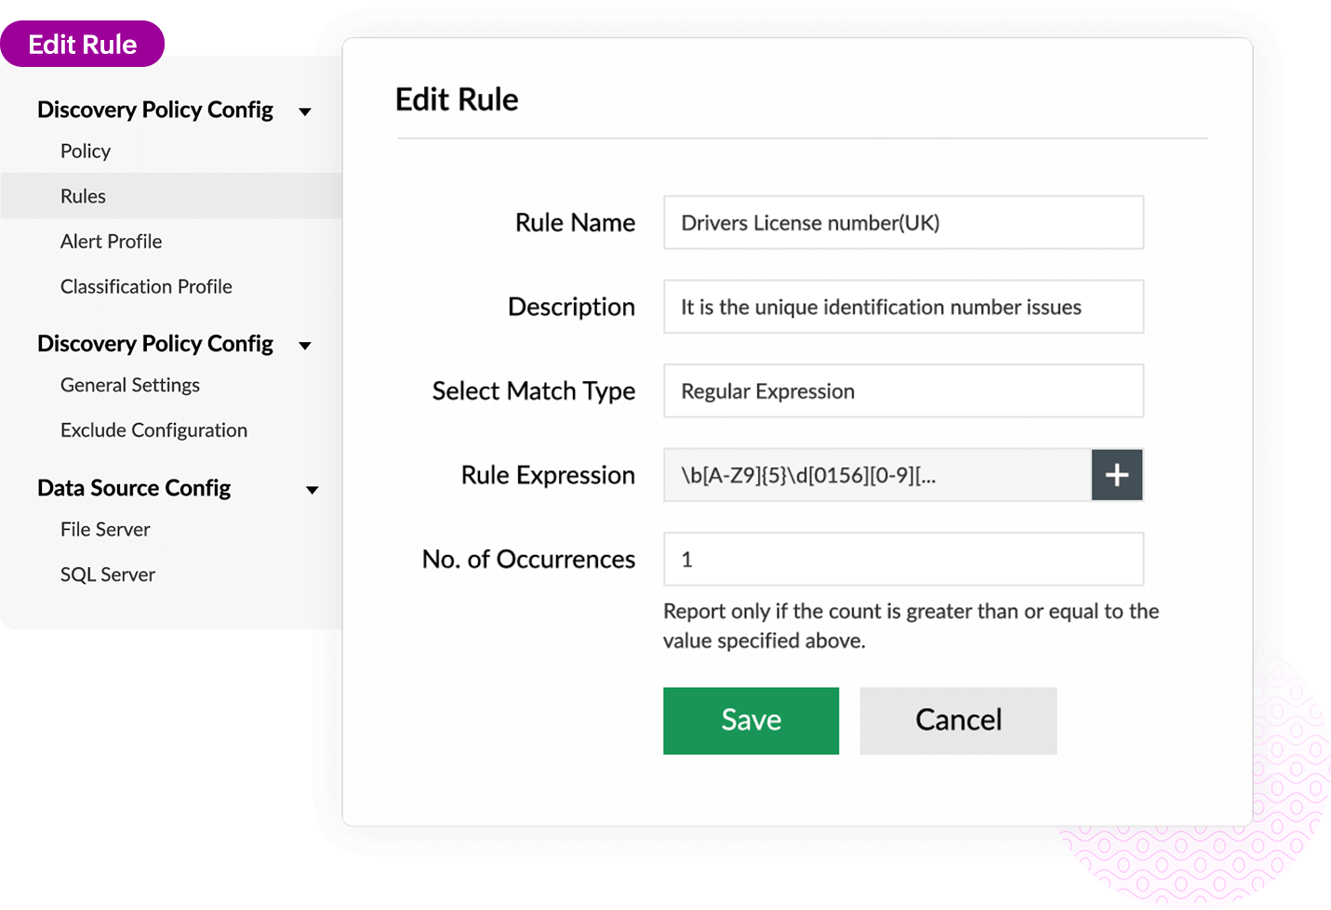Open the File Server data source
Viewport: 1331px width, 910px height.
(105, 529)
